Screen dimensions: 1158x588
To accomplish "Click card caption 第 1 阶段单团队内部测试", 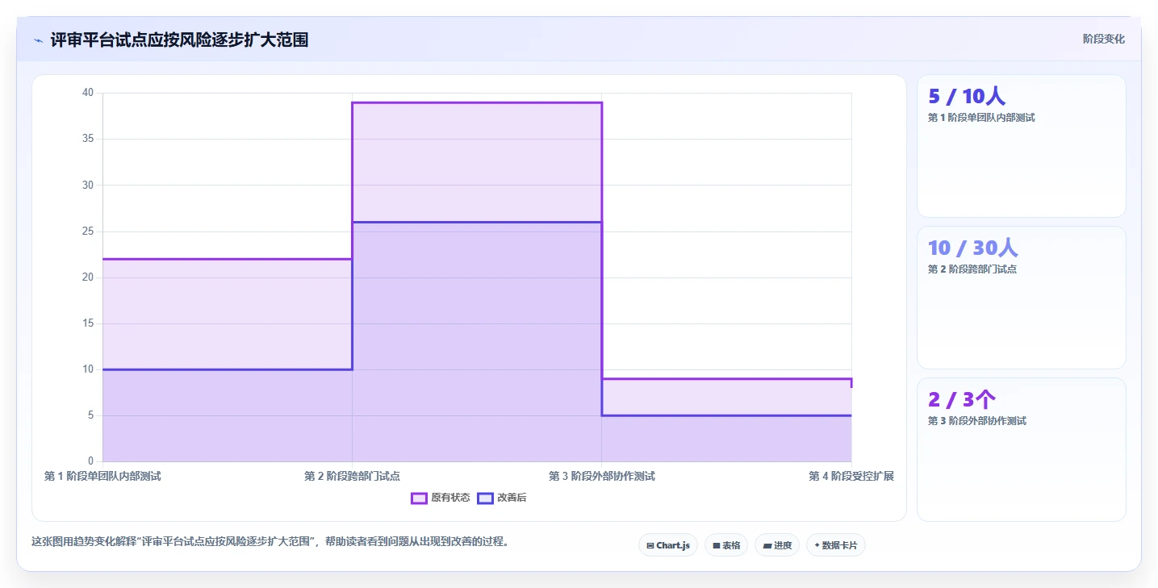I will [x=981, y=118].
